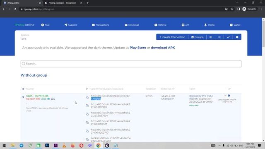Click the iProxy.online logo
This screenshot has width=265, height=149.
[25, 25]
